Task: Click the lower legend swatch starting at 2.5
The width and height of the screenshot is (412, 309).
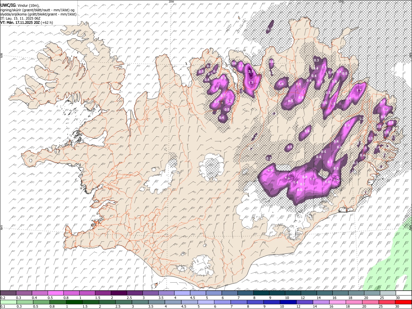Action: tap(123, 302)
